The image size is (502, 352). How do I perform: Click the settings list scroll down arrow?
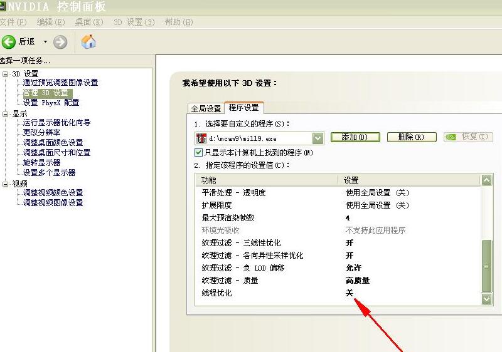(487, 299)
